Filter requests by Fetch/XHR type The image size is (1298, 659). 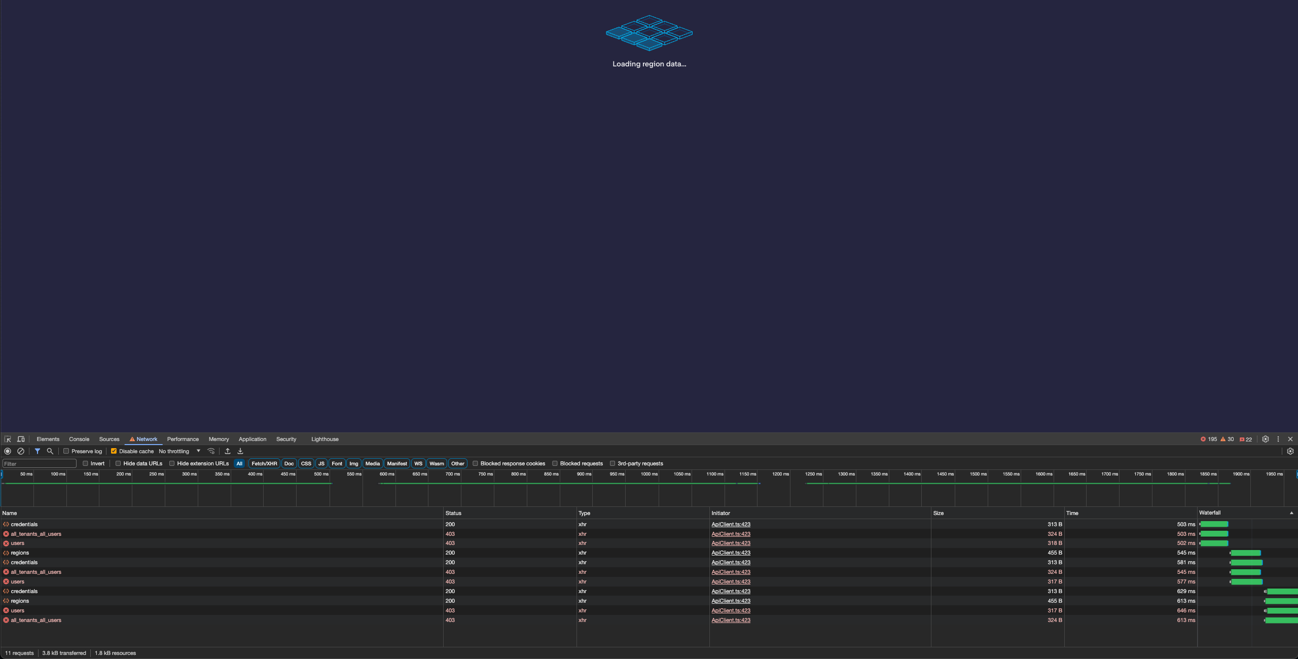tap(264, 463)
